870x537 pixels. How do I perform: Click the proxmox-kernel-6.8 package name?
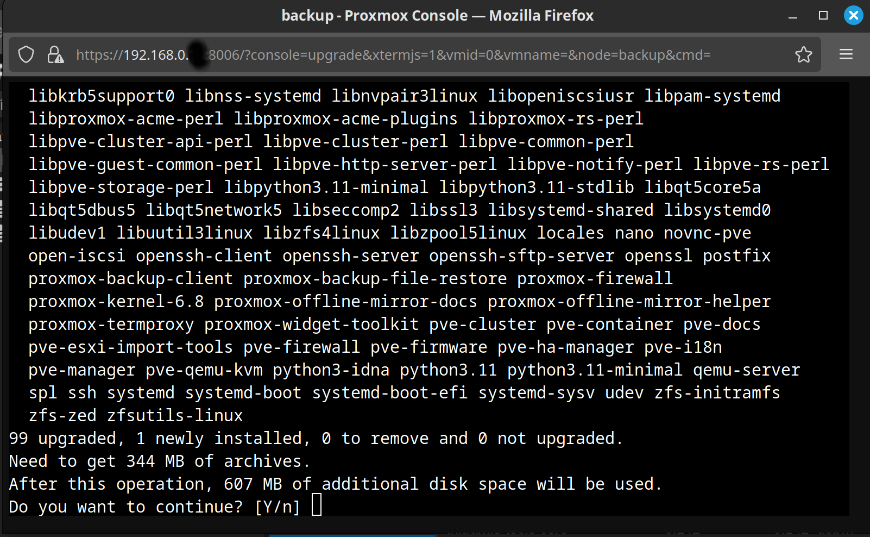[x=116, y=301]
